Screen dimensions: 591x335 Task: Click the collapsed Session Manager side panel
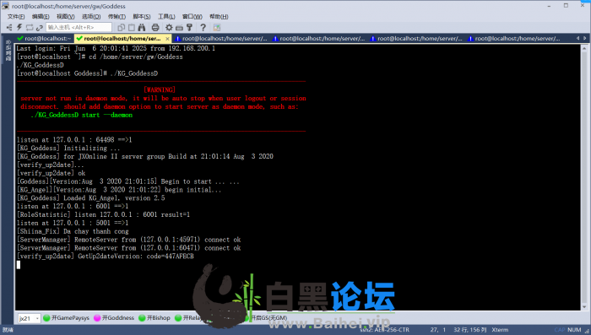click(x=8, y=50)
